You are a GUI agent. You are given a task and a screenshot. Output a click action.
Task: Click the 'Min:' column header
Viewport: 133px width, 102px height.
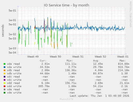click(x=70, y=61)
